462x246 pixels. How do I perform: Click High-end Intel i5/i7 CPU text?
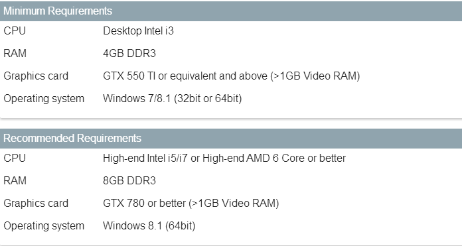point(145,158)
